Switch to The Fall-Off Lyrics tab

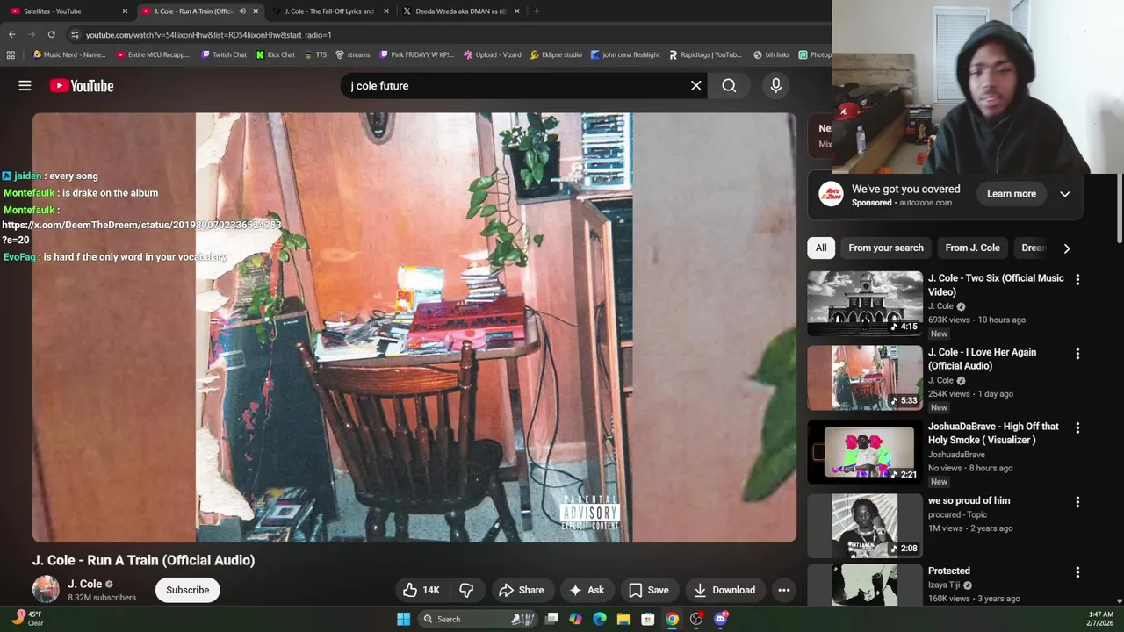tap(329, 11)
